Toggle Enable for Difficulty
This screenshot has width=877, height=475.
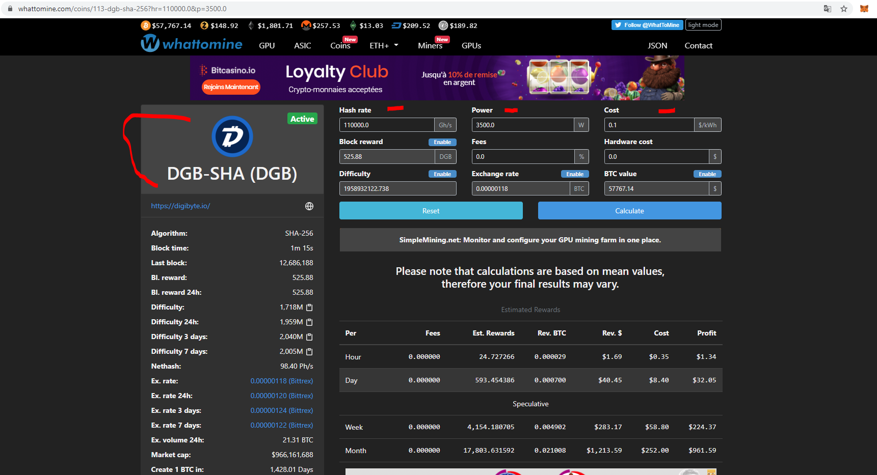click(x=442, y=174)
